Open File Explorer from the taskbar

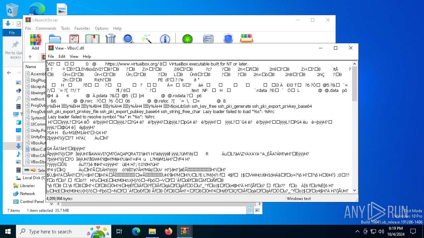[152, 231]
